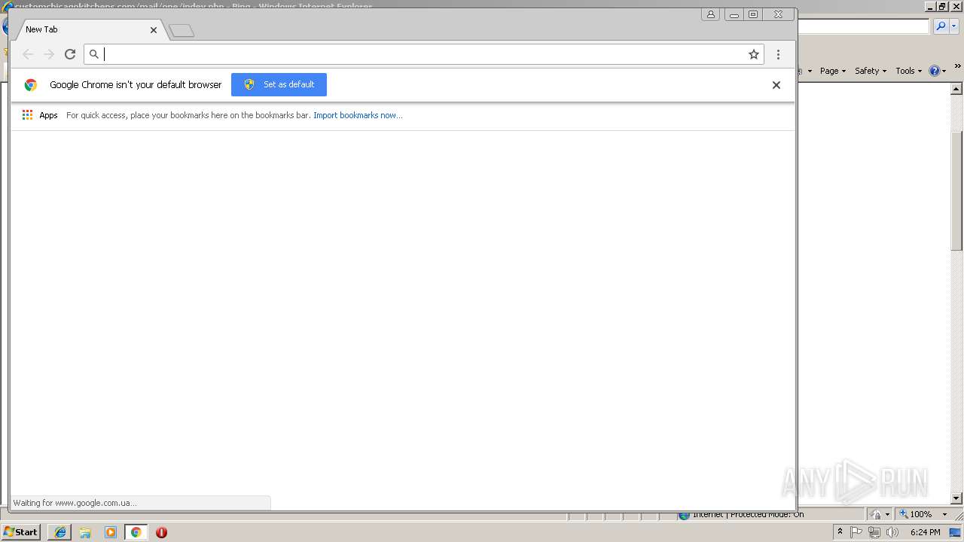The width and height of the screenshot is (964, 542).
Task: Open Windows Media Player from the taskbar
Action: point(111,532)
